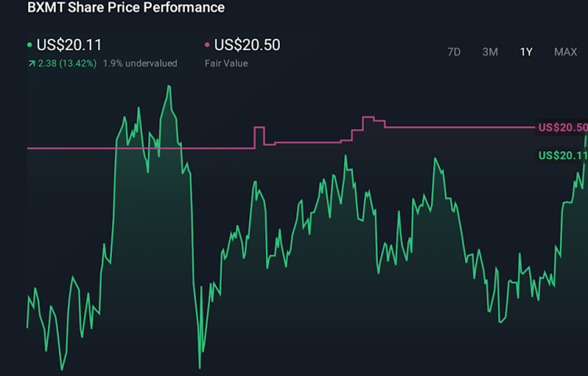The image size is (588, 376).
Task: Click the BXMT Share Price Performance title
Action: pos(125,8)
